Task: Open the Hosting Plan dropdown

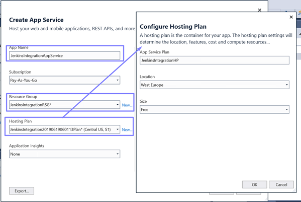Action: tap(64, 129)
